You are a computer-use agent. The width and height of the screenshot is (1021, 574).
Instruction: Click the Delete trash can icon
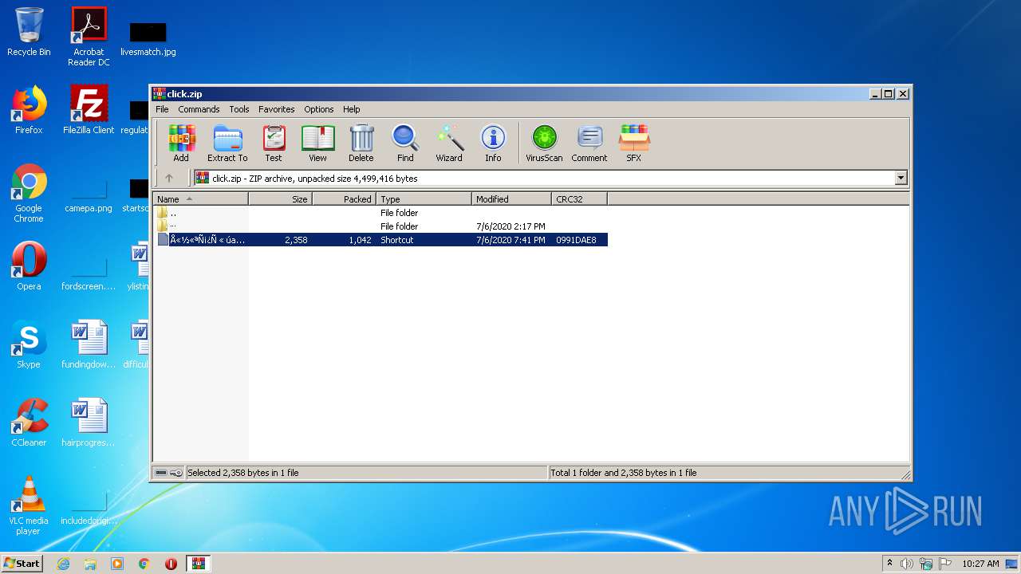pyautogui.click(x=361, y=143)
